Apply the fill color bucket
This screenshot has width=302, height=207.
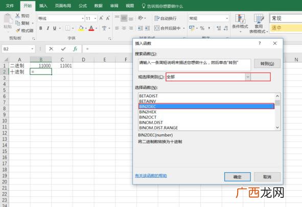[81, 28]
